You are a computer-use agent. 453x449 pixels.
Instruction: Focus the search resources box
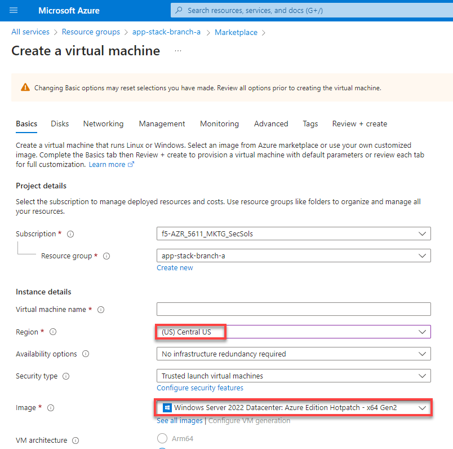(x=312, y=10)
